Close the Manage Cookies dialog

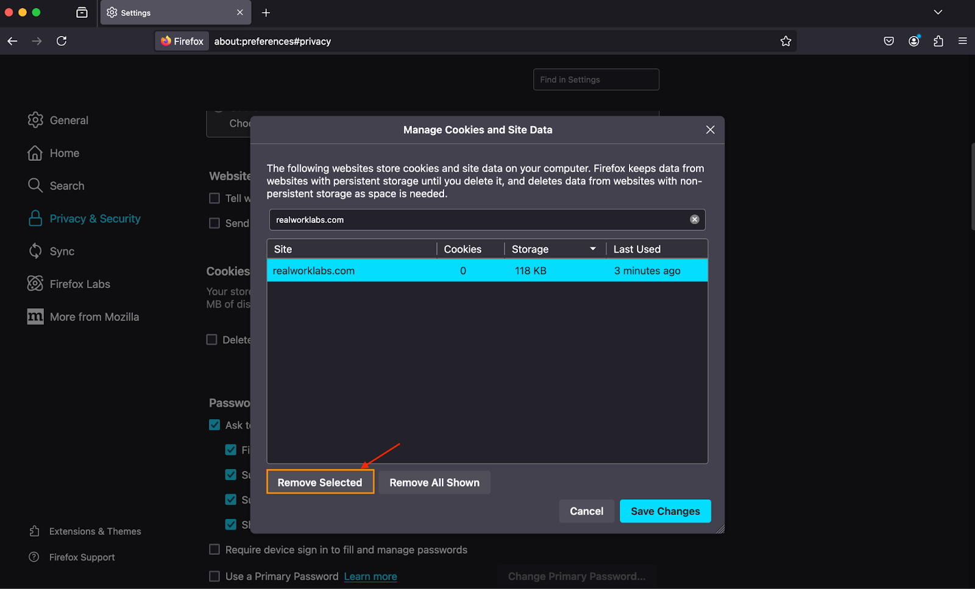click(x=710, y=130)
